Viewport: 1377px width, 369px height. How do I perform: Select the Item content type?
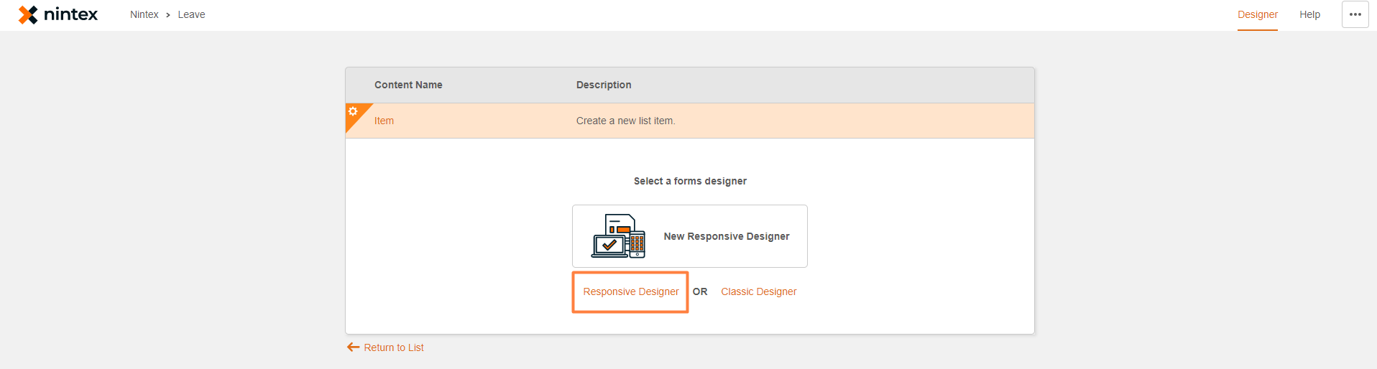click(x=384, y=121)
